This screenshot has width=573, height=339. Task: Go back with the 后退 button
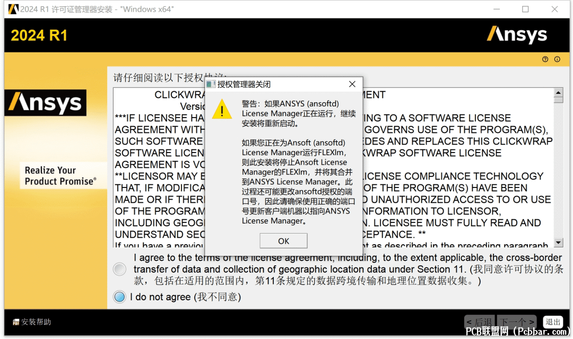[480, 322]
